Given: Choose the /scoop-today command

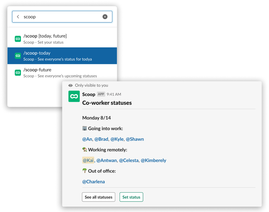Looking at the screenshot, I should click(62, 56).
